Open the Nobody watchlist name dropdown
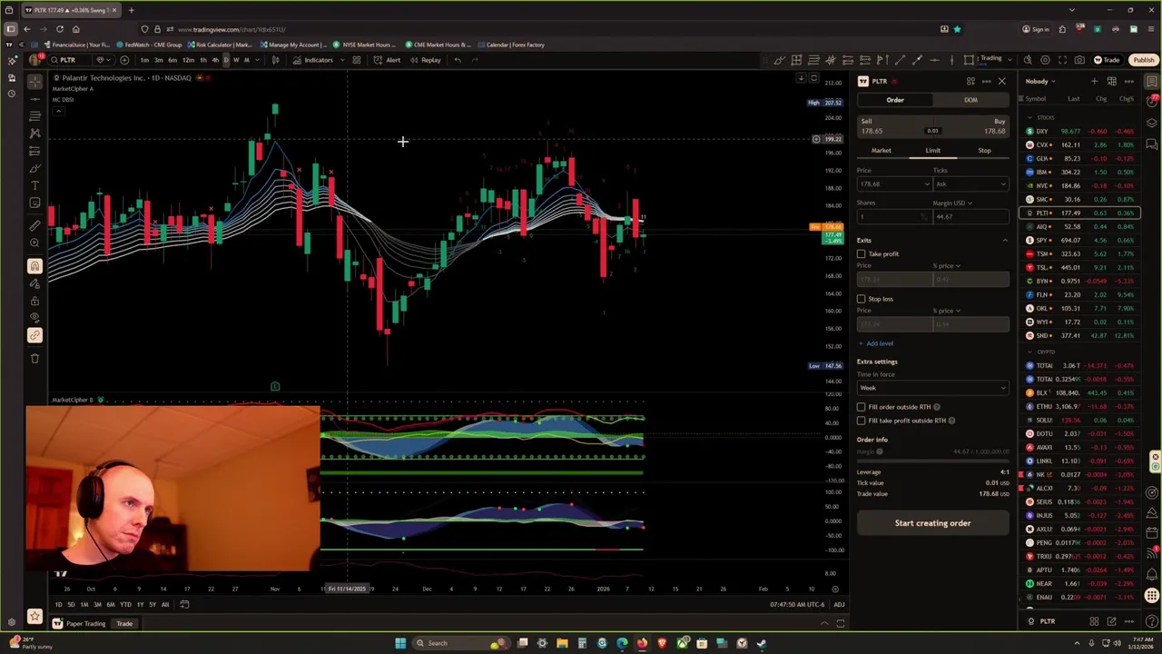1162x654 pixels. tap(1040, 82)
